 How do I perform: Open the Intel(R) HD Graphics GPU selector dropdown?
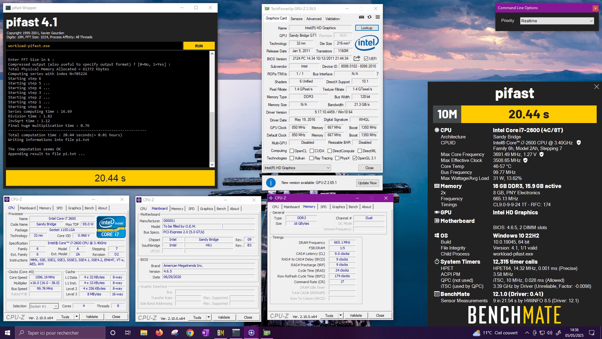(x=297, y=168)
